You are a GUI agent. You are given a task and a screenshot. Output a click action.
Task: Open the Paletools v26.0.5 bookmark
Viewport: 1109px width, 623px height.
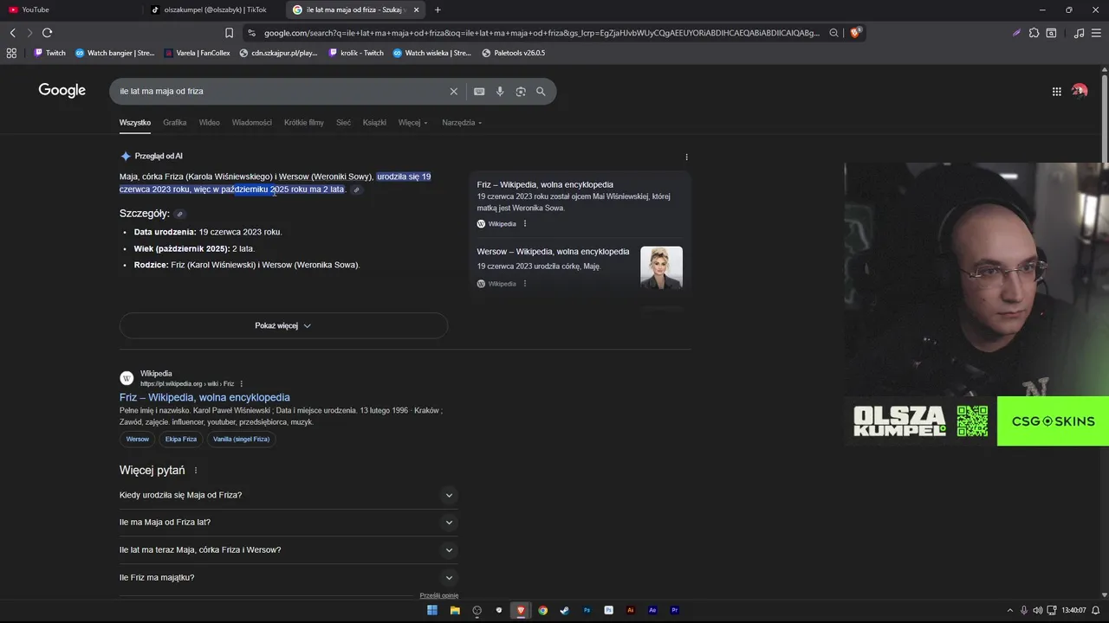coord(513,53)
